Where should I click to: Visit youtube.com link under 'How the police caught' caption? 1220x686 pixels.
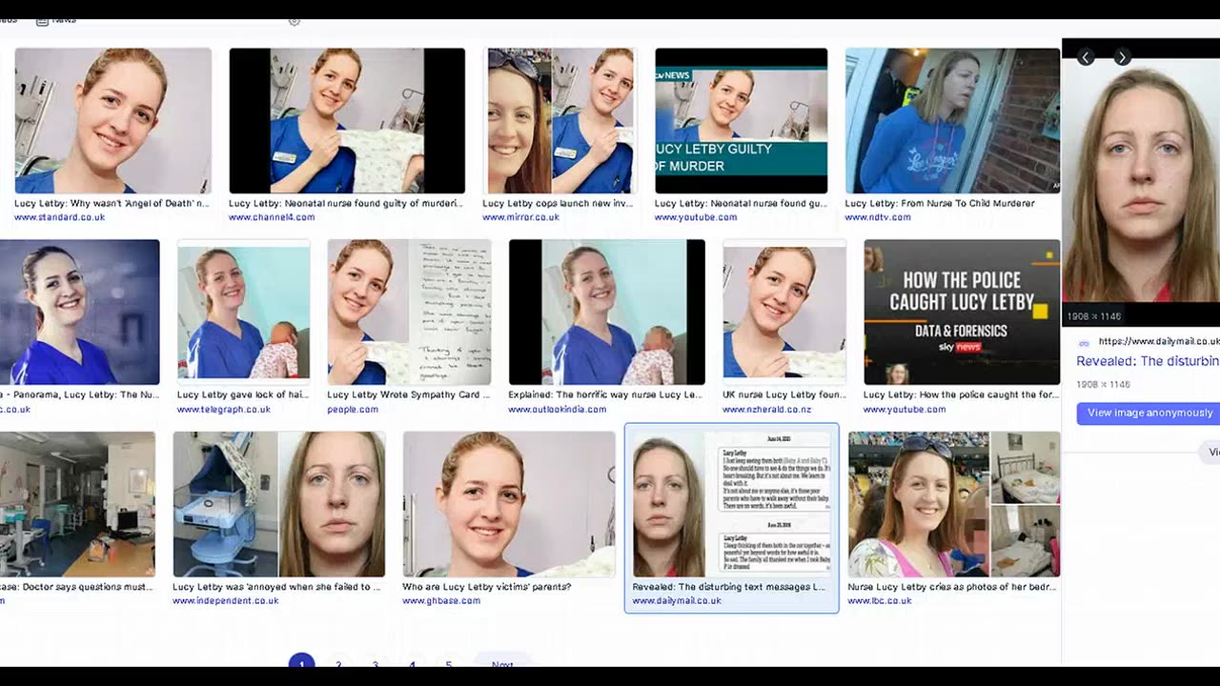(x=905, y=410)
